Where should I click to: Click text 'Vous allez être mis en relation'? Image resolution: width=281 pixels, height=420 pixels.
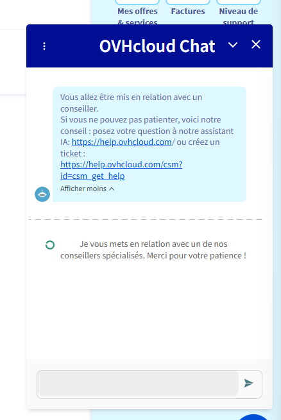(115, 97)
